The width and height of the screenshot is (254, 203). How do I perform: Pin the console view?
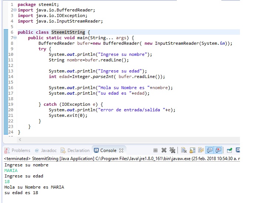tap(229, 150)
